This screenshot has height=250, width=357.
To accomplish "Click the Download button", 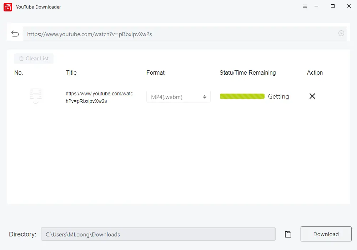I will (x=326, y=234).
